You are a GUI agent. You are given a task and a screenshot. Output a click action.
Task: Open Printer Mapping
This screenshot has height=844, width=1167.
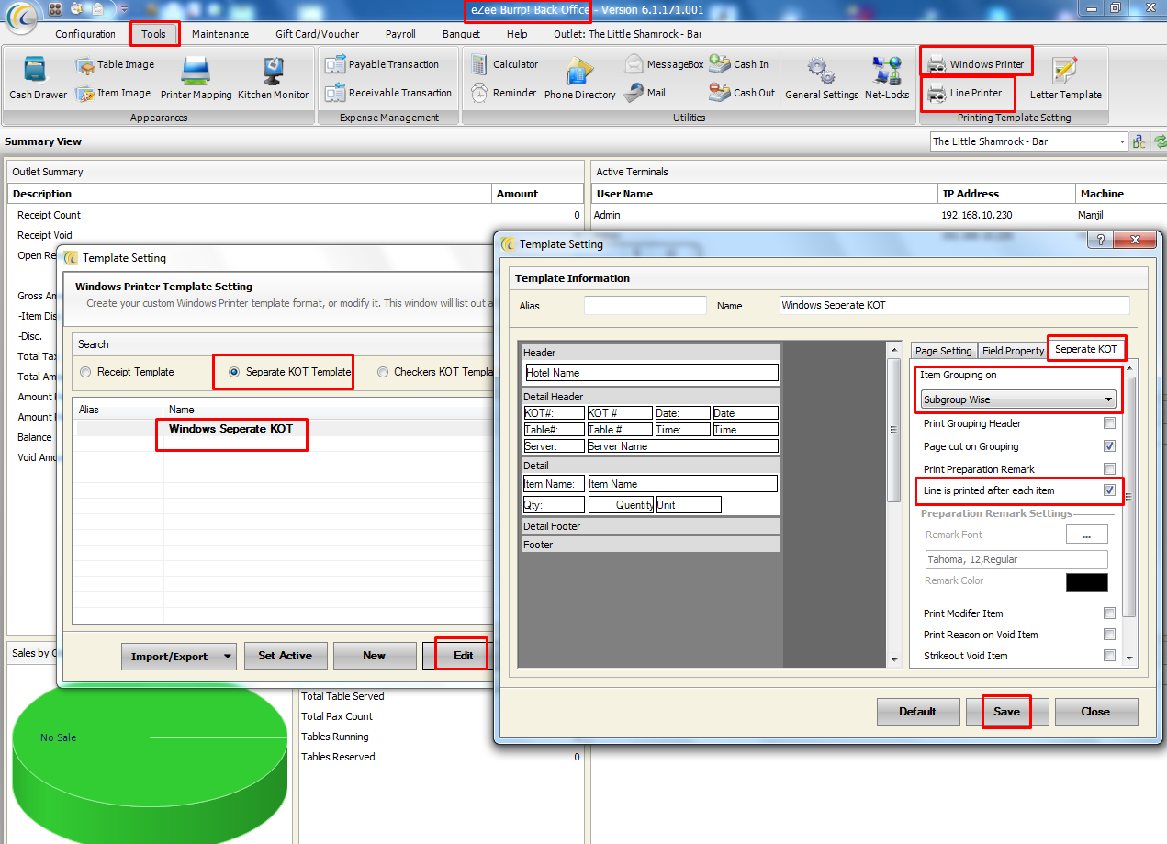(196, 78)
